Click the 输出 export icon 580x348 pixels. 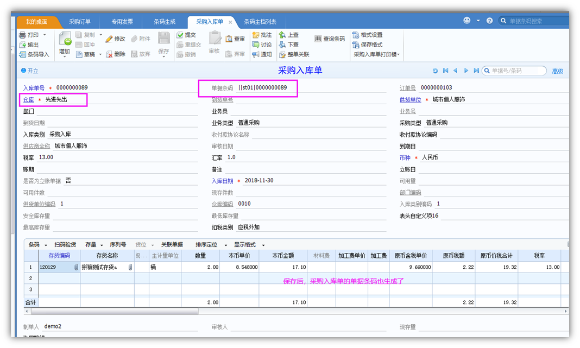click(23, 45)
